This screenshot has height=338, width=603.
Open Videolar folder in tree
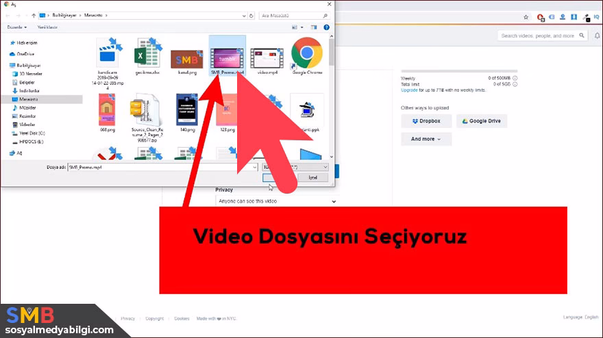click(x=27, y=125)
